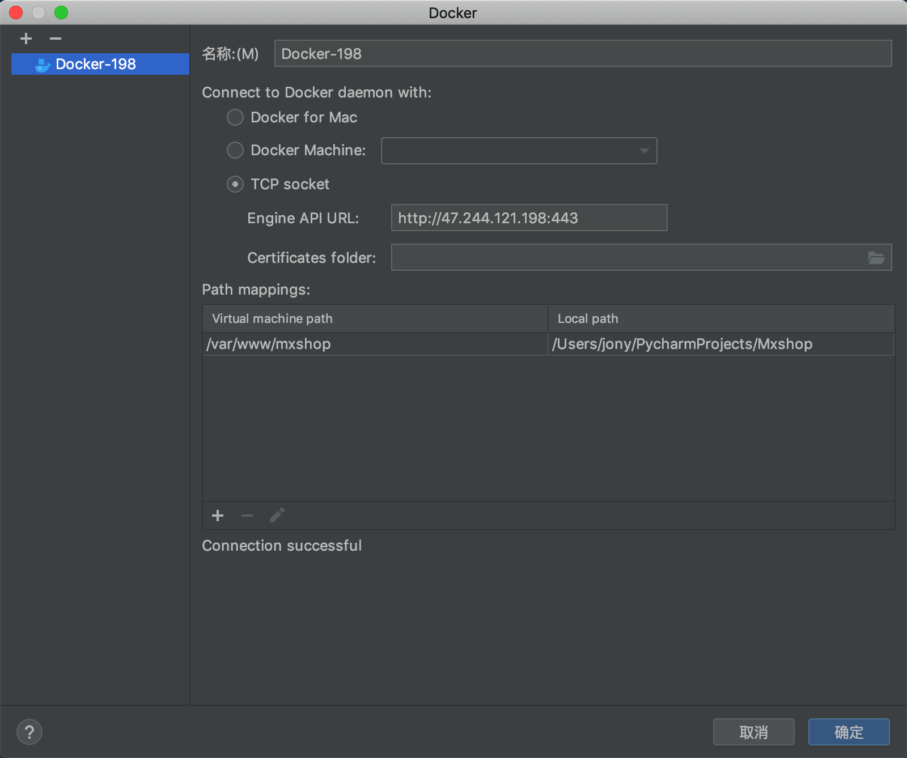Open the Docker Machine dropdown
Screen dimensions: 907x758
tap(519, 151)
